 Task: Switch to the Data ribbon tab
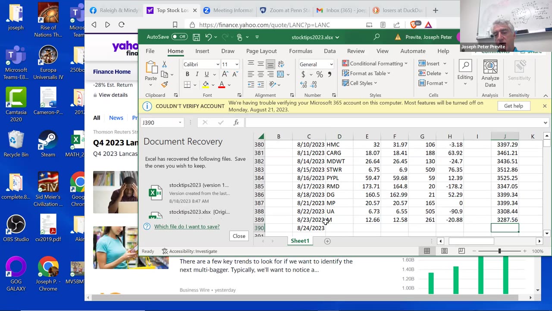(329, 51)
